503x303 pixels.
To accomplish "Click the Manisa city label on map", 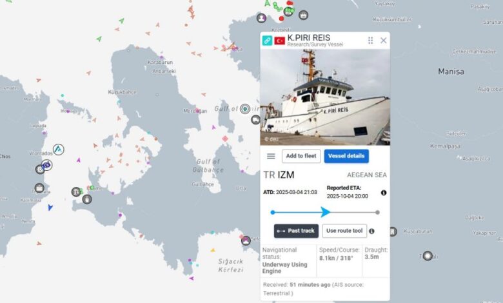I will point(451,72).
